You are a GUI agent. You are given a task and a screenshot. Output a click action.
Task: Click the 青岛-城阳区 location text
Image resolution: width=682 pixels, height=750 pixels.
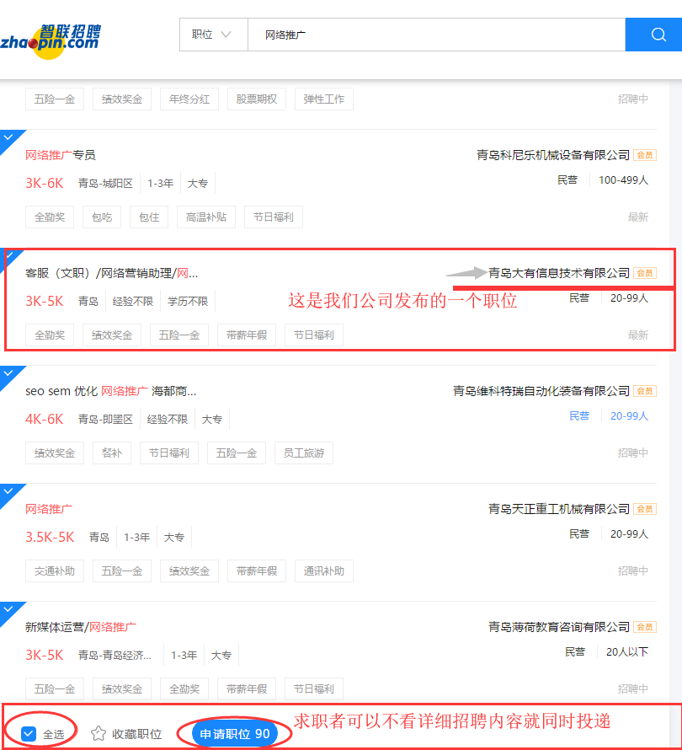tap(105, 184)
